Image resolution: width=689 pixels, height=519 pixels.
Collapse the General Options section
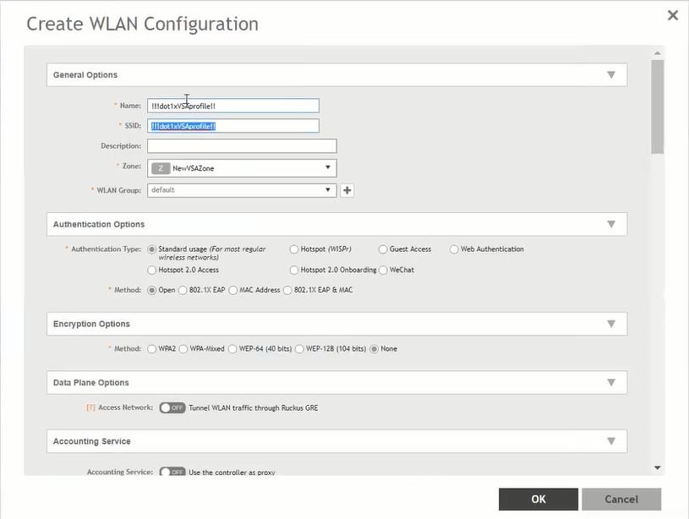coord(610,74)
